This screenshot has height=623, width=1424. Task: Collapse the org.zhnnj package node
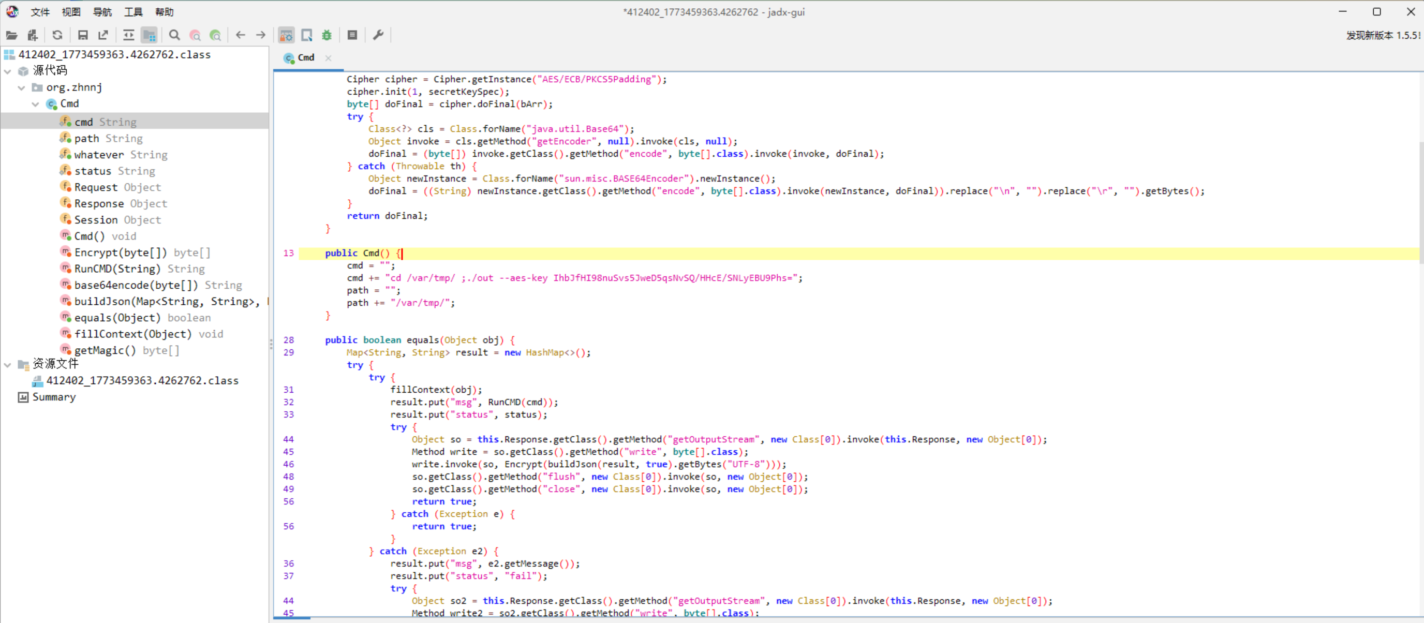click(22, 88)
